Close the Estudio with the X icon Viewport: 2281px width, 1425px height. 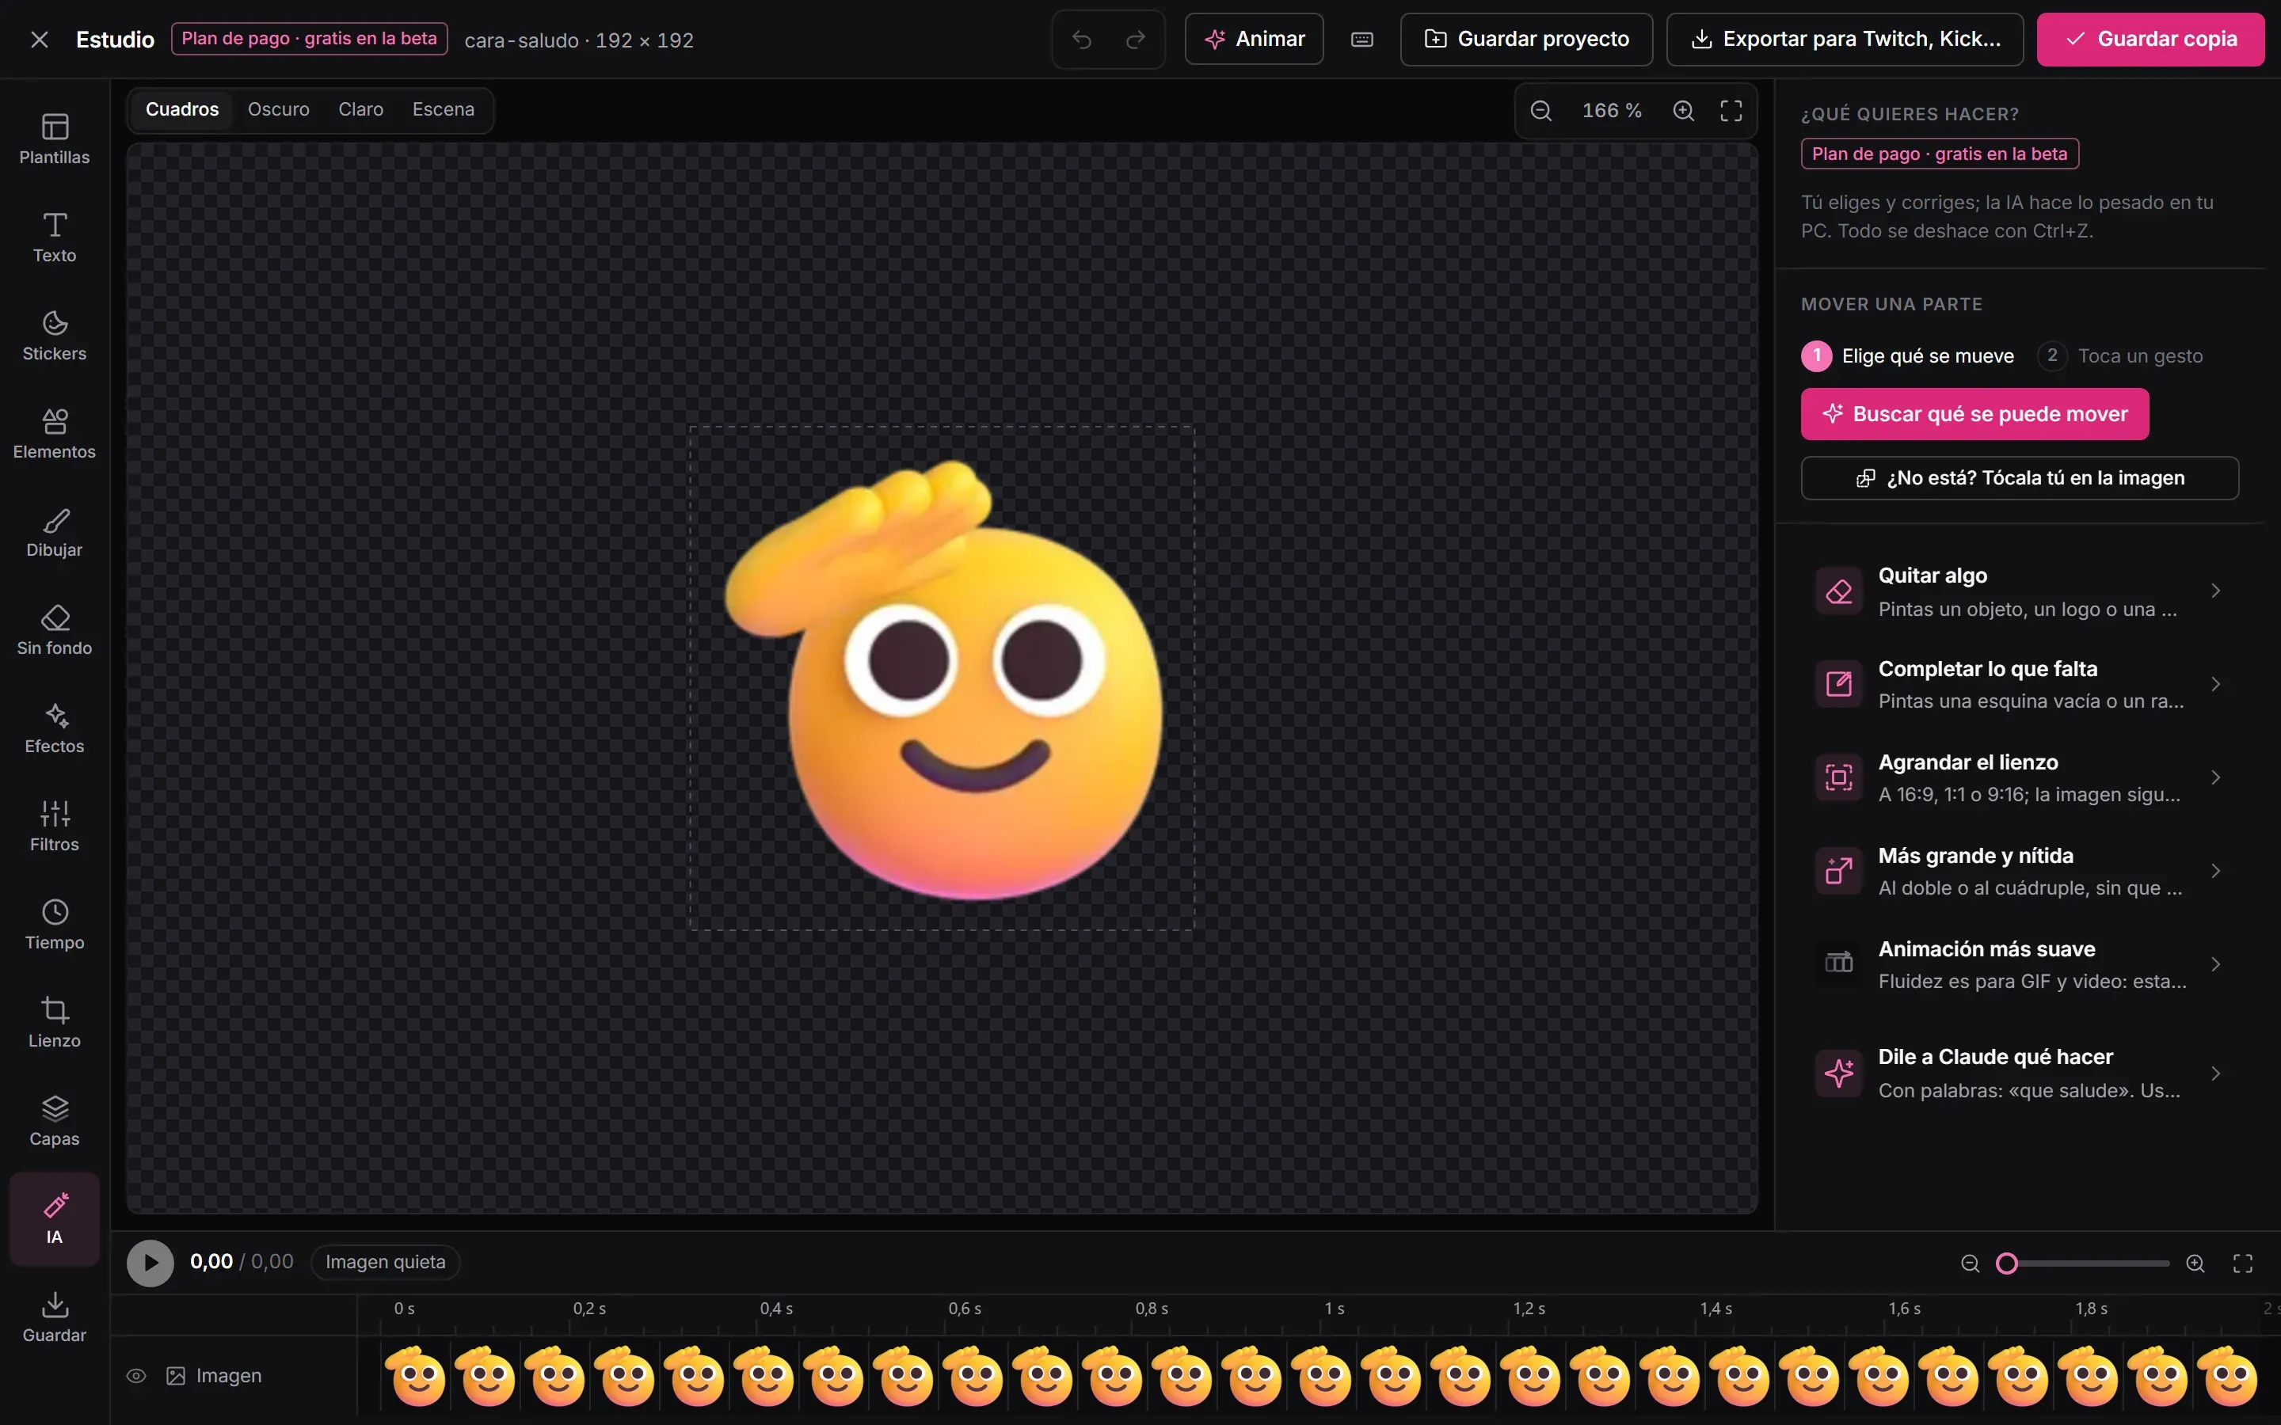click(x=39, y=40)
